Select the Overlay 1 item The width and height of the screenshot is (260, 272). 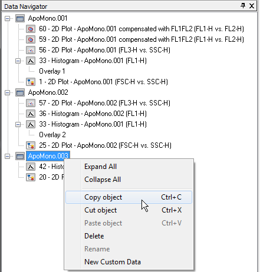coord(52,71)
